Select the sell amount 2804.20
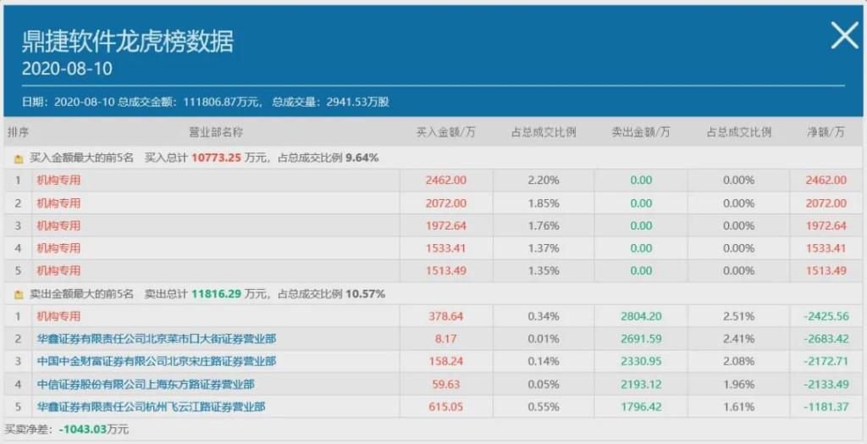This screenshot has height=444, width=867. (641, 316)
